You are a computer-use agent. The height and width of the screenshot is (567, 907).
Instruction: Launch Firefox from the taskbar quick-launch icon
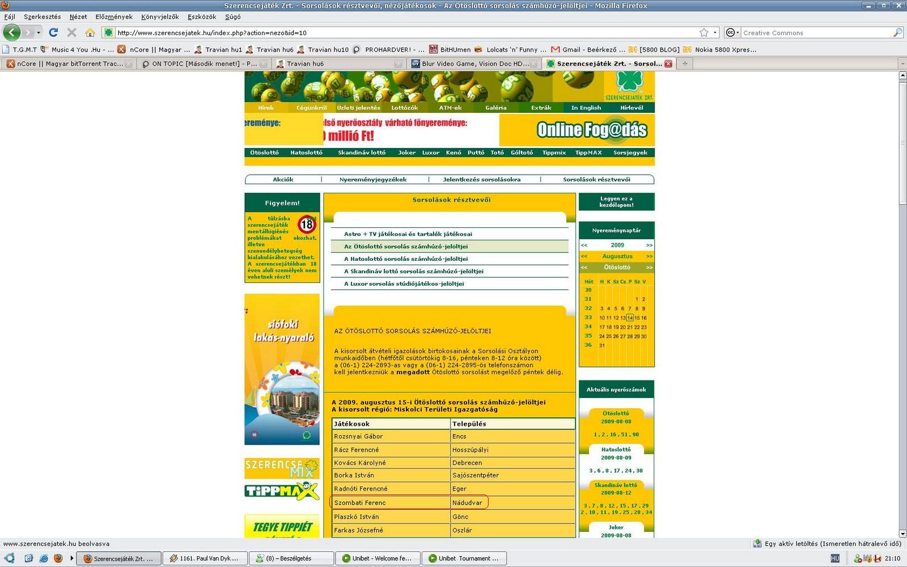click(58, 558)
